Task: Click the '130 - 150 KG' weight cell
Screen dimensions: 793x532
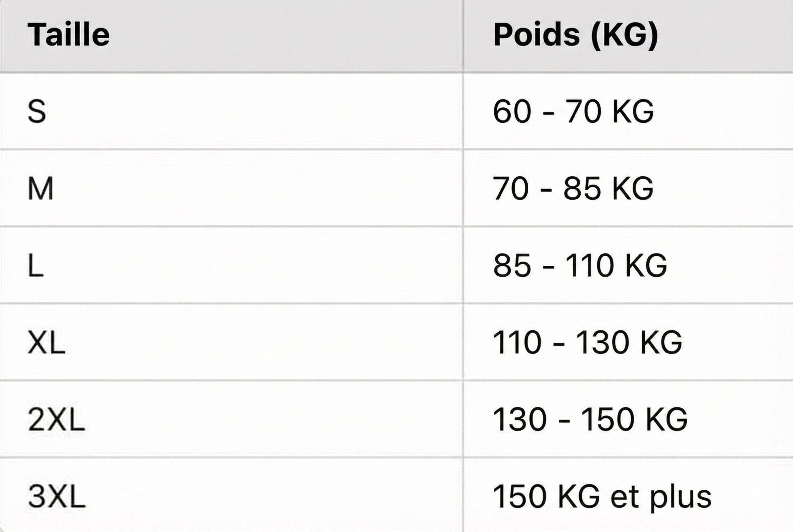Action: (x=590, y=420)
